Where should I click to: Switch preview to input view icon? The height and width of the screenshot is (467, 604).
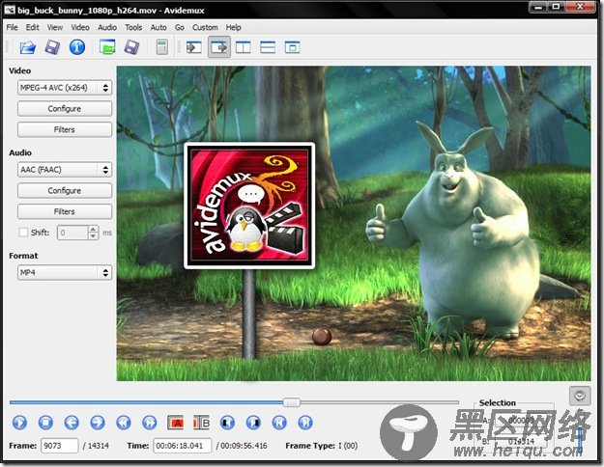(x=193, y=47)
